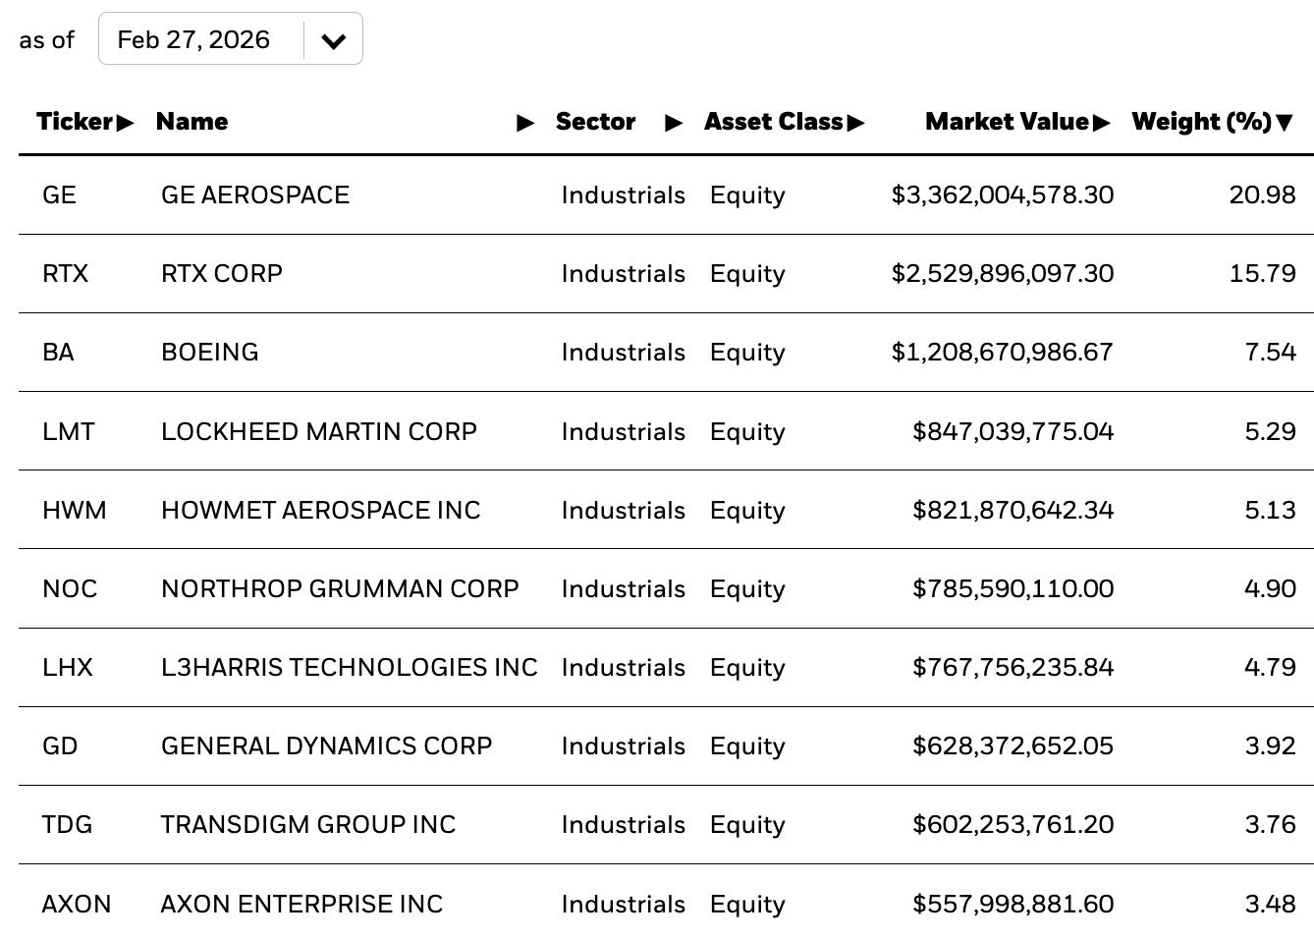Select the RTX CORP holding row

coord(666,273)
